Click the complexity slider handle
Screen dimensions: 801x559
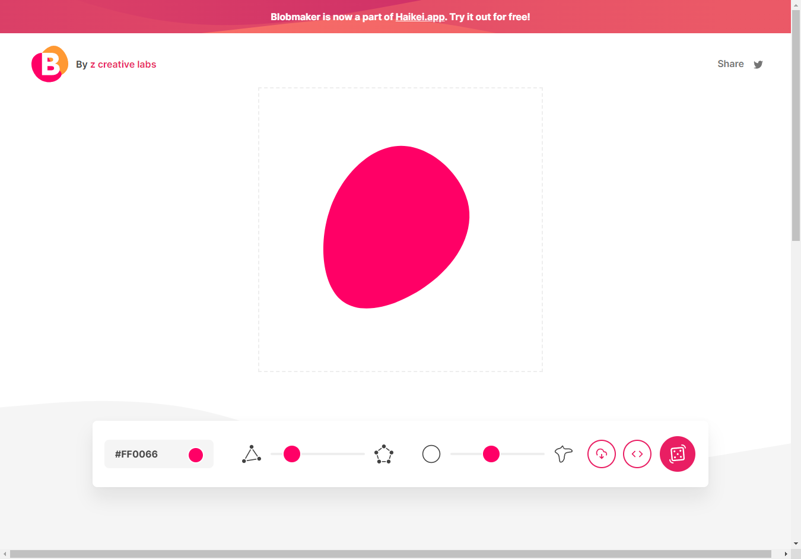(292, 454)
